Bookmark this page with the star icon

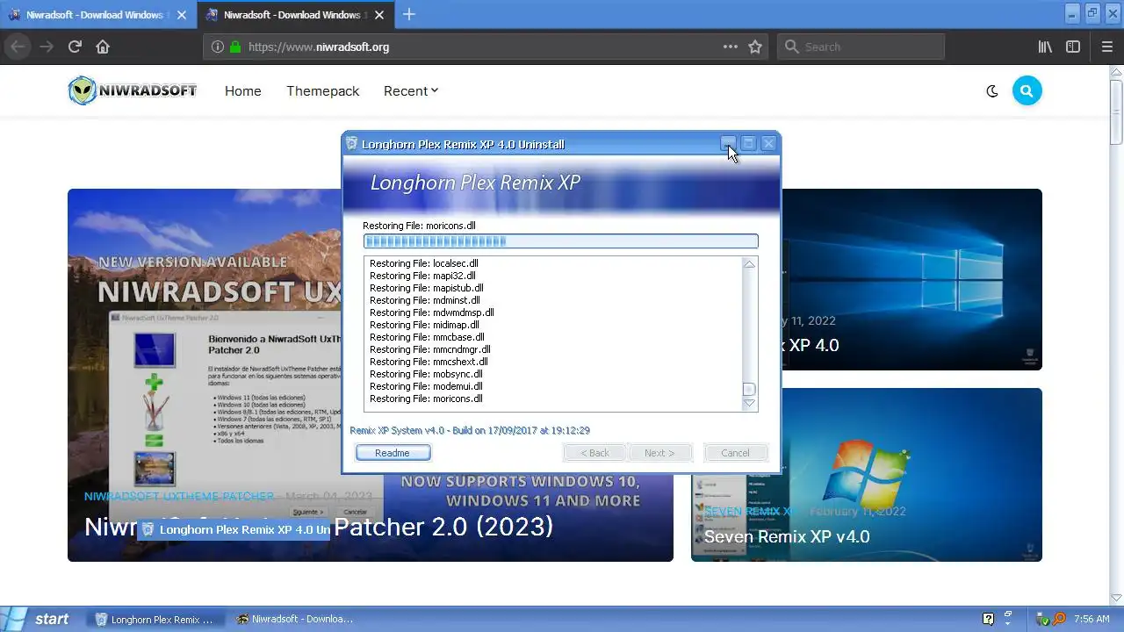pos(755,47)
